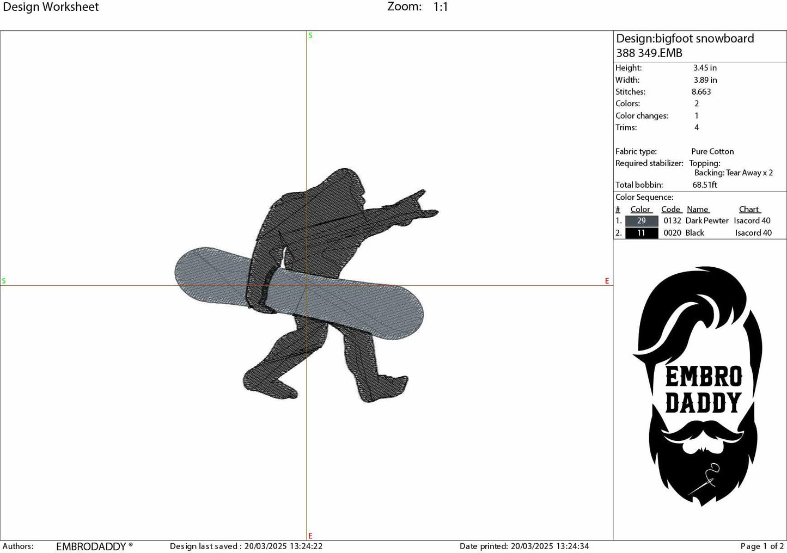The height and width of the screenshot is (553, 787).
Task: Click the 'Colors:' label
Action: point(627,103)
